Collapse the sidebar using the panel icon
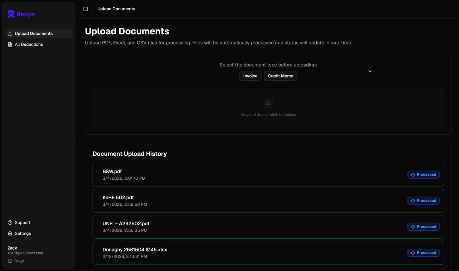The height and width of the screenshot is (271, 459). coord(85,9)
